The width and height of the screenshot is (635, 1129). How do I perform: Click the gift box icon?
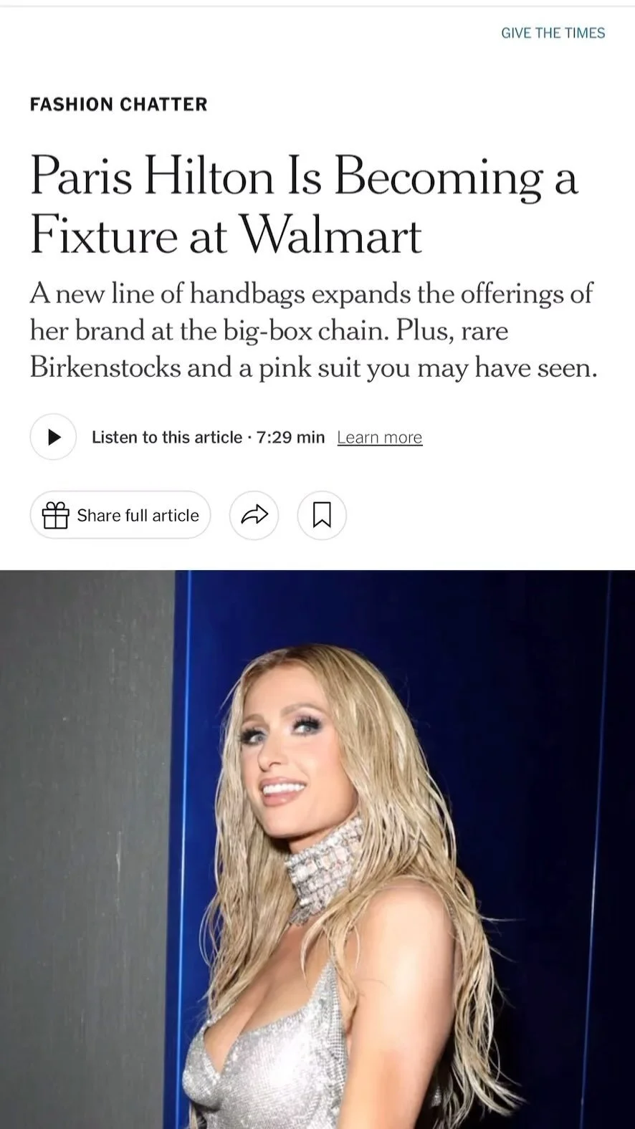click(55, 515)
